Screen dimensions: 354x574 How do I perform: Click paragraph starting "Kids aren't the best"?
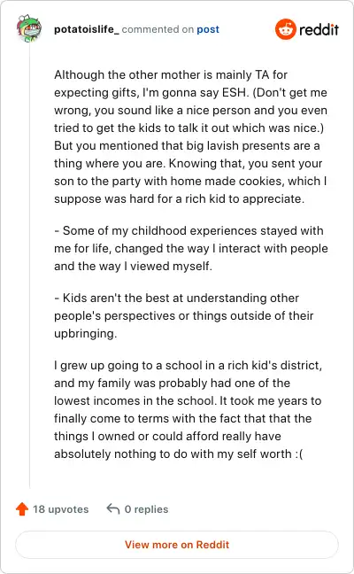(183, 315)
